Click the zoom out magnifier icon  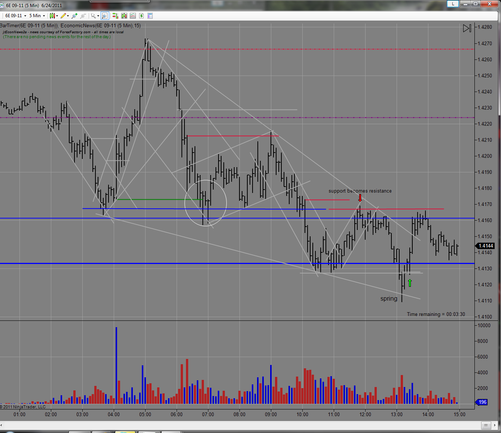(83, 16)
